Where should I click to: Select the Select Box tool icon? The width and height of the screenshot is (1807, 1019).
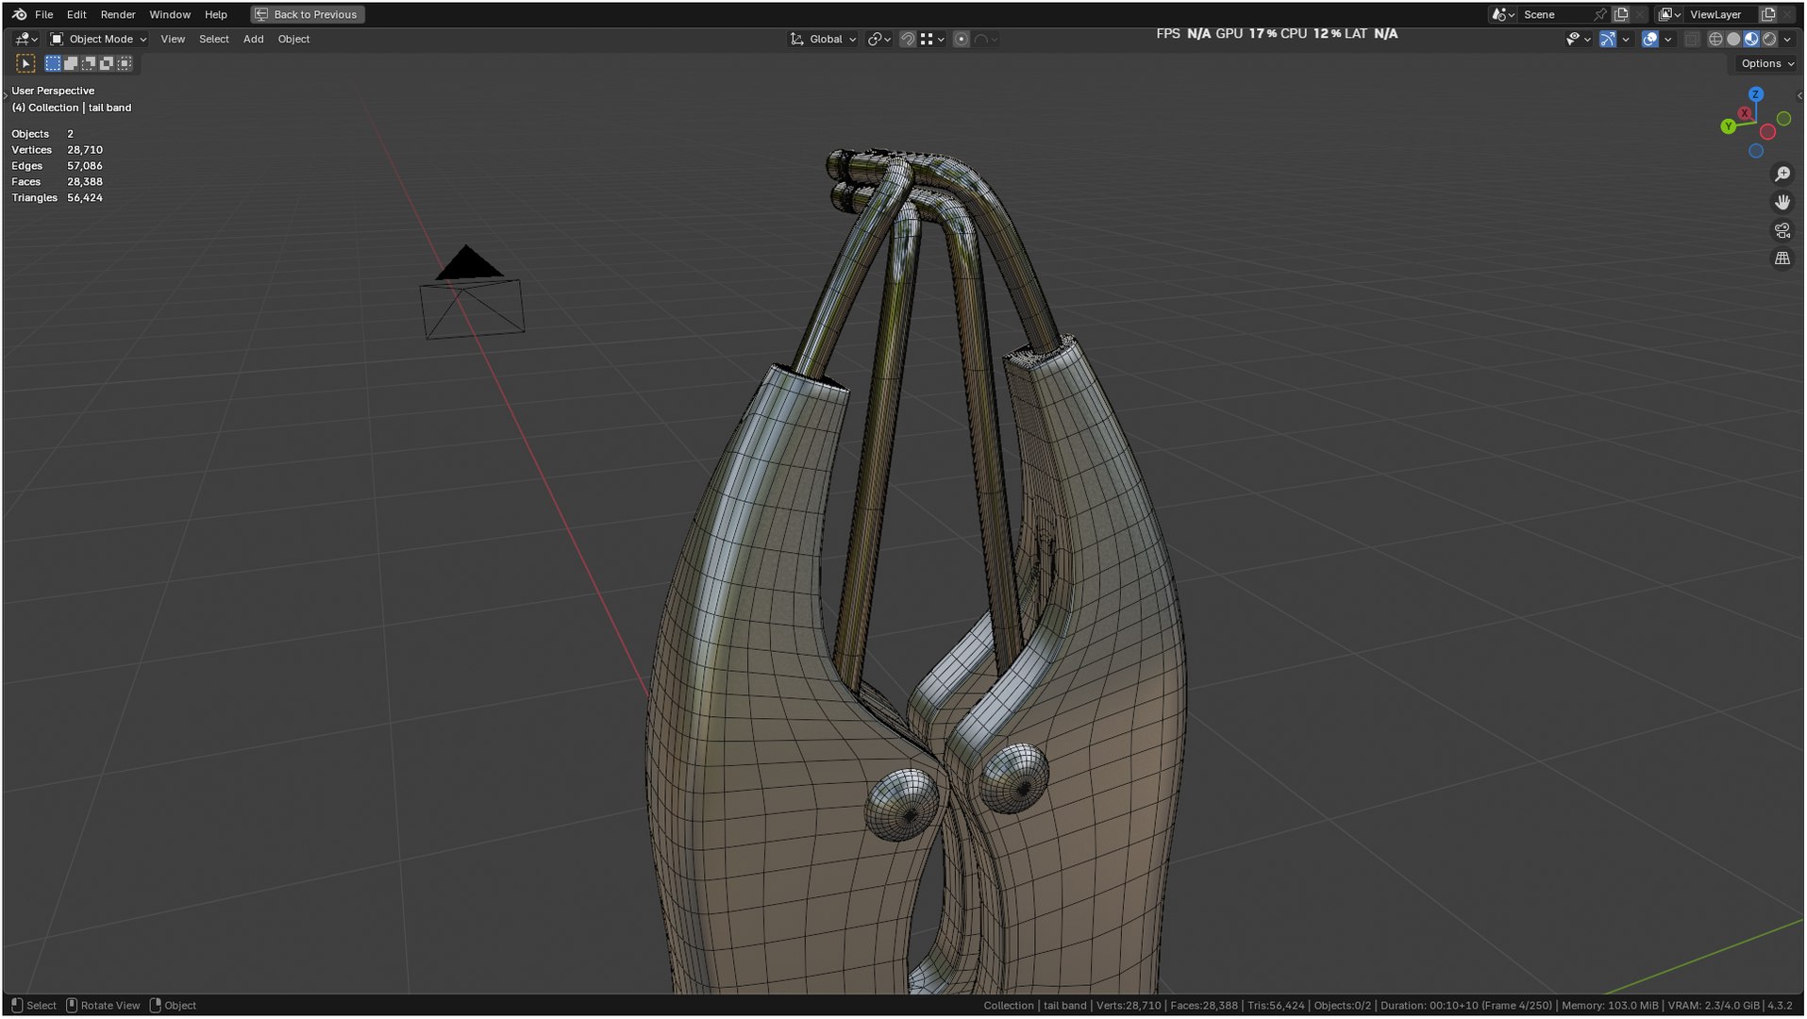coord(25,63)
